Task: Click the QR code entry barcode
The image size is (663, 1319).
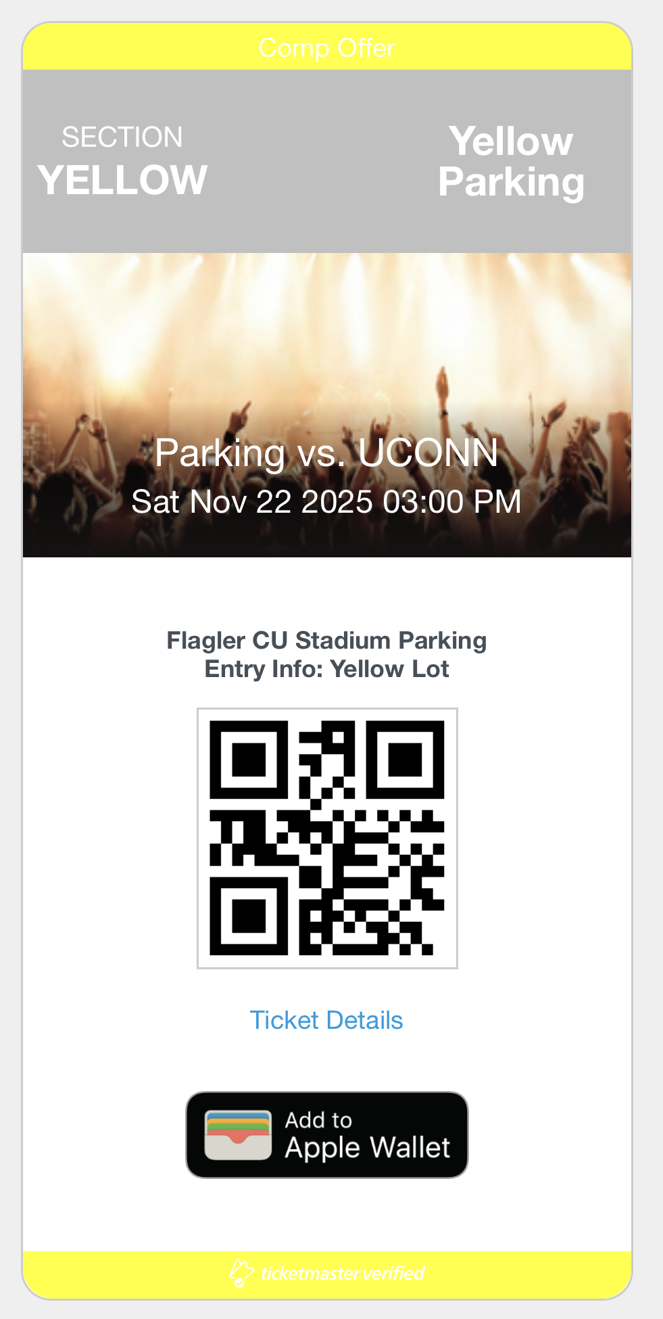Action: click(x=327, y=838)
